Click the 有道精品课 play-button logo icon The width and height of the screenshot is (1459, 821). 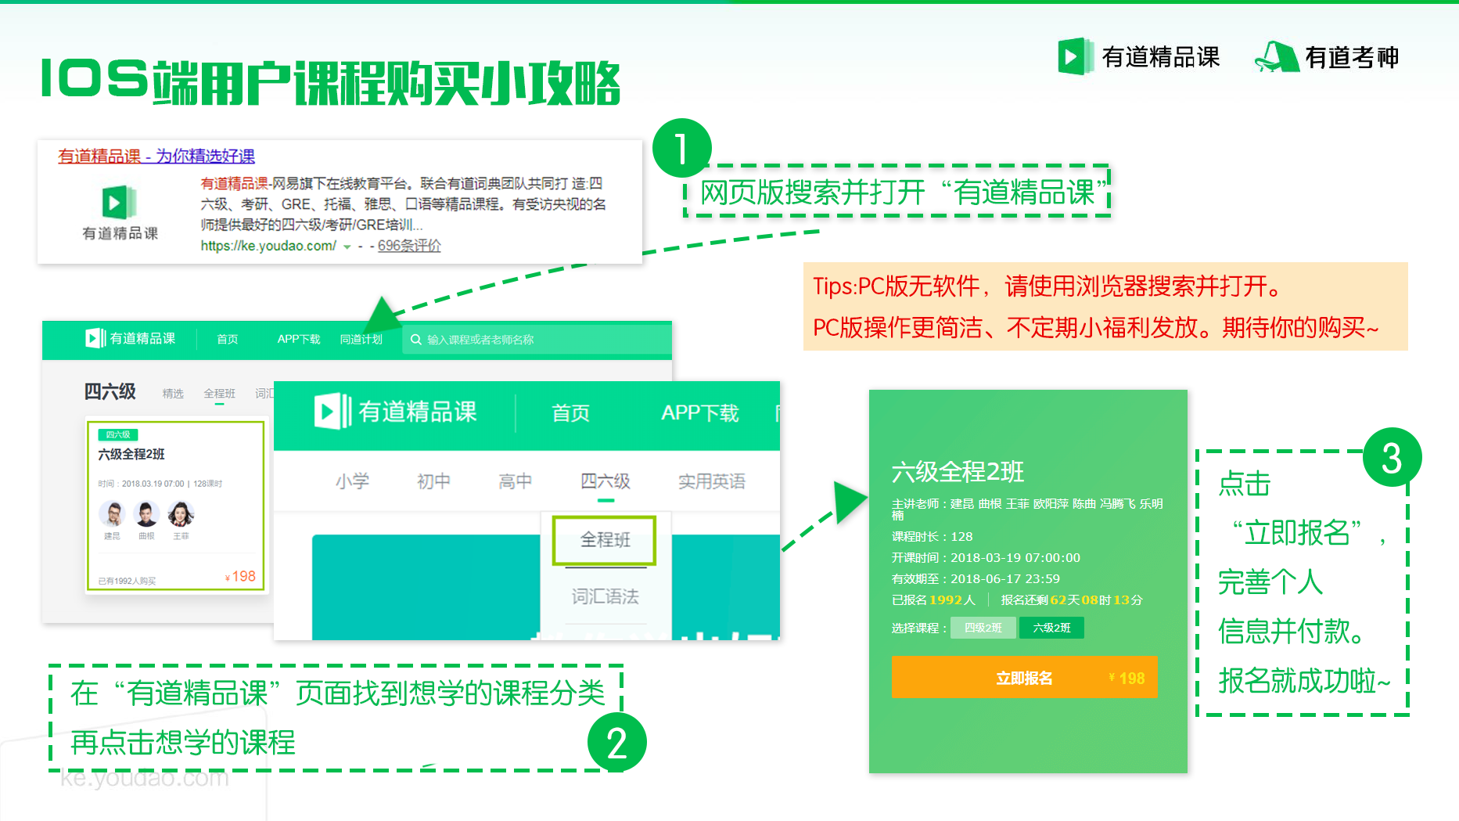(x=1074, y=57)
